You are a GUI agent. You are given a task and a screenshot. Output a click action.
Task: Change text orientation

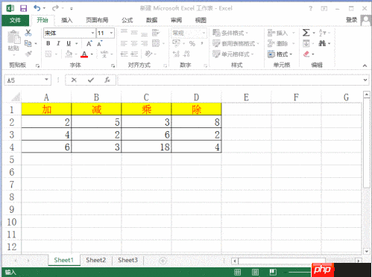pos(148,54)
